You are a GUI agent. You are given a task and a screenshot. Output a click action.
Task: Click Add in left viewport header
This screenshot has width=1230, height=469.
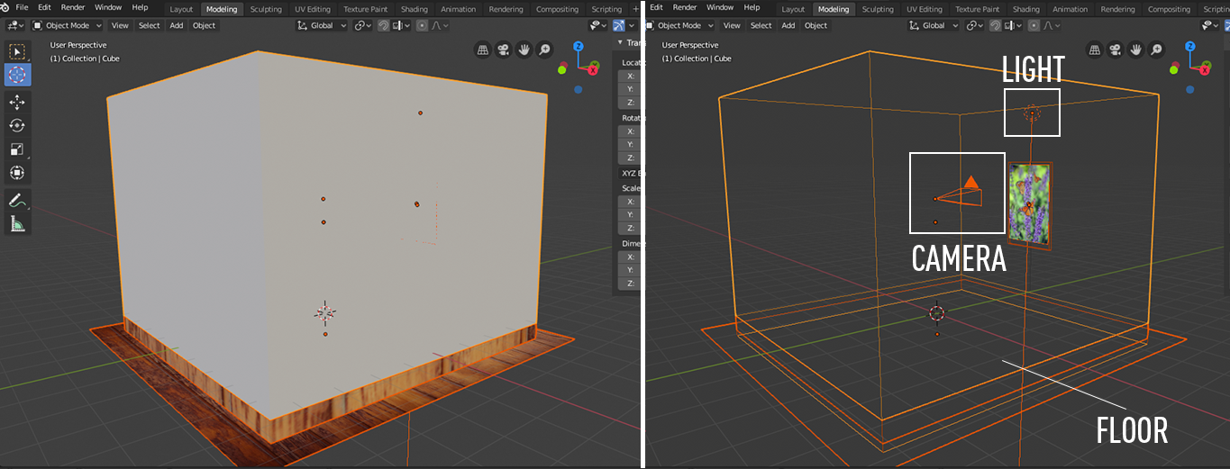pyautogui.click(x=177, y=25)
